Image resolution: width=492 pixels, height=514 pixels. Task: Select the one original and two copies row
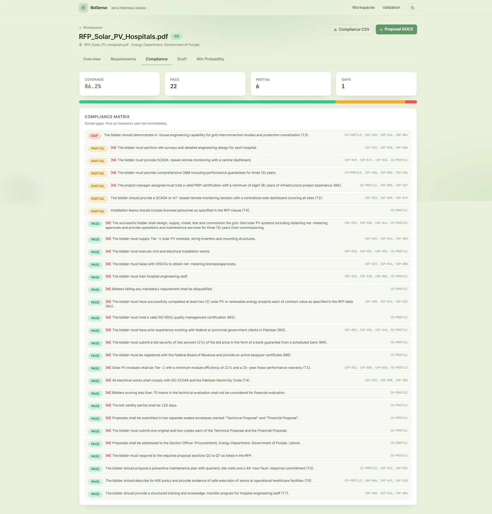(248, 431)
